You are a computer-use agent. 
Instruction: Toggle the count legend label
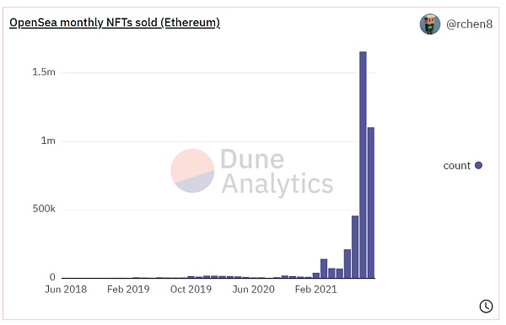(456, 166)
